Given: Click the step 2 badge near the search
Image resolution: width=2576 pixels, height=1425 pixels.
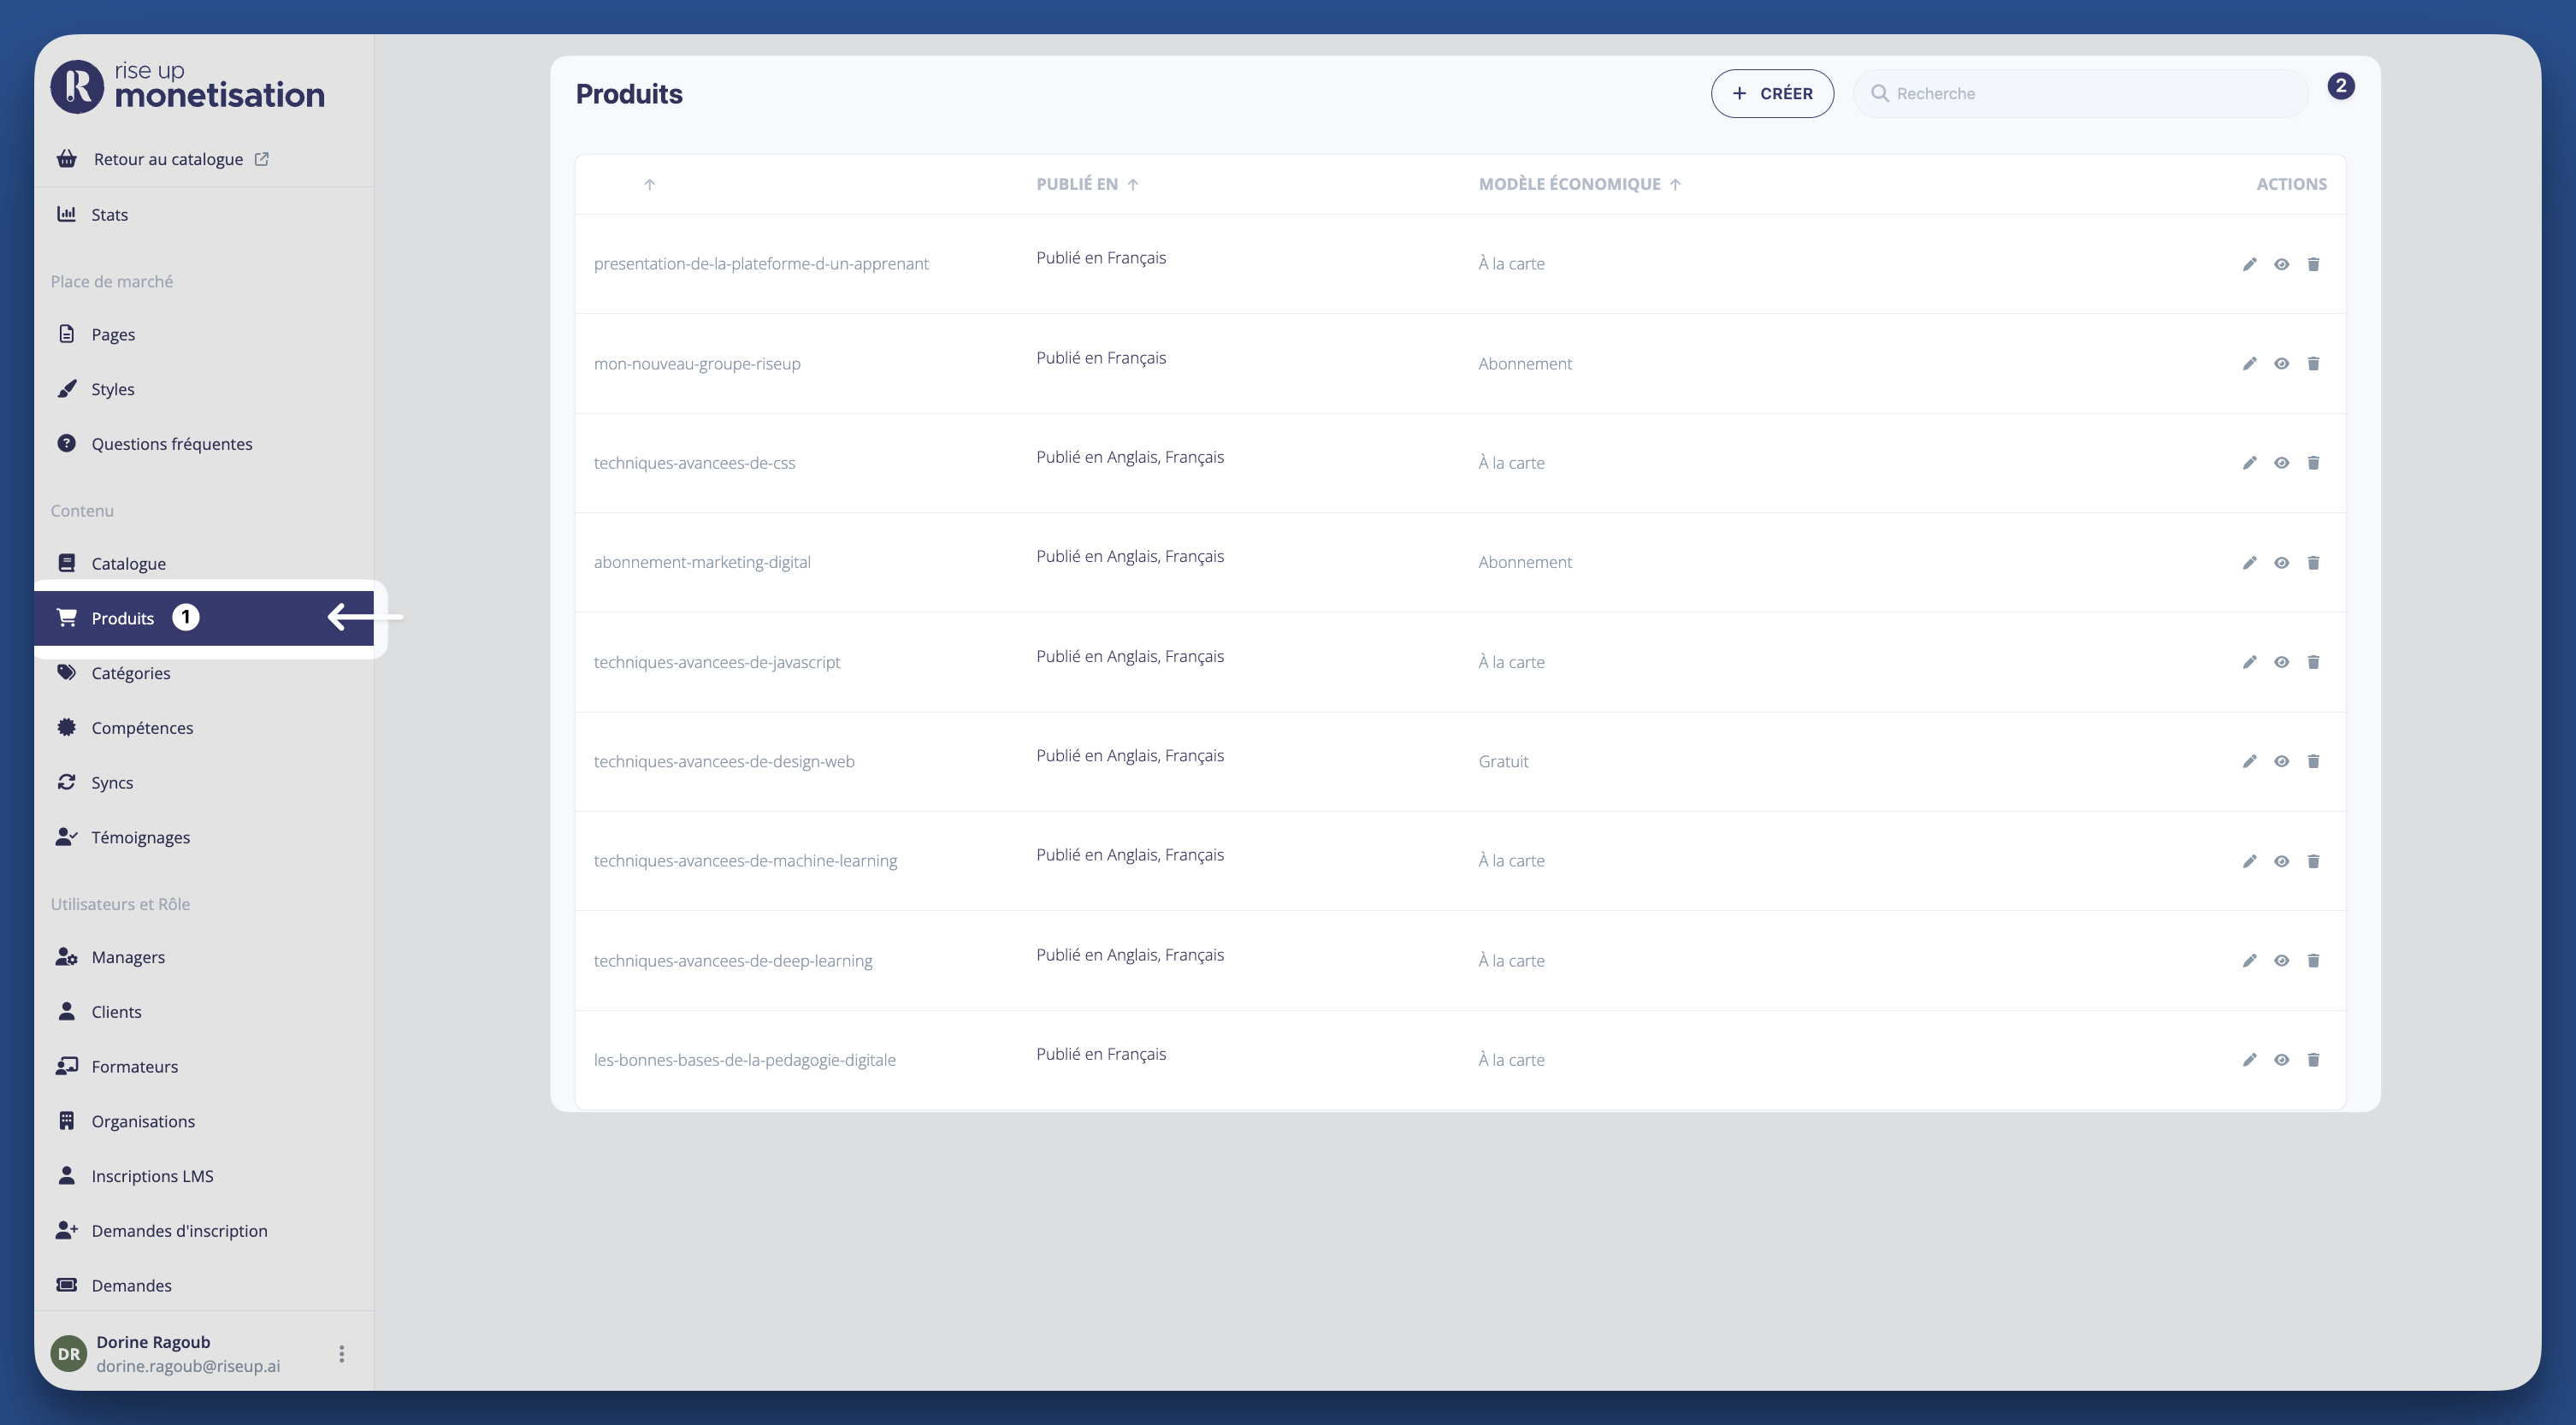Looking at the screenshot, I should 2340,86.
